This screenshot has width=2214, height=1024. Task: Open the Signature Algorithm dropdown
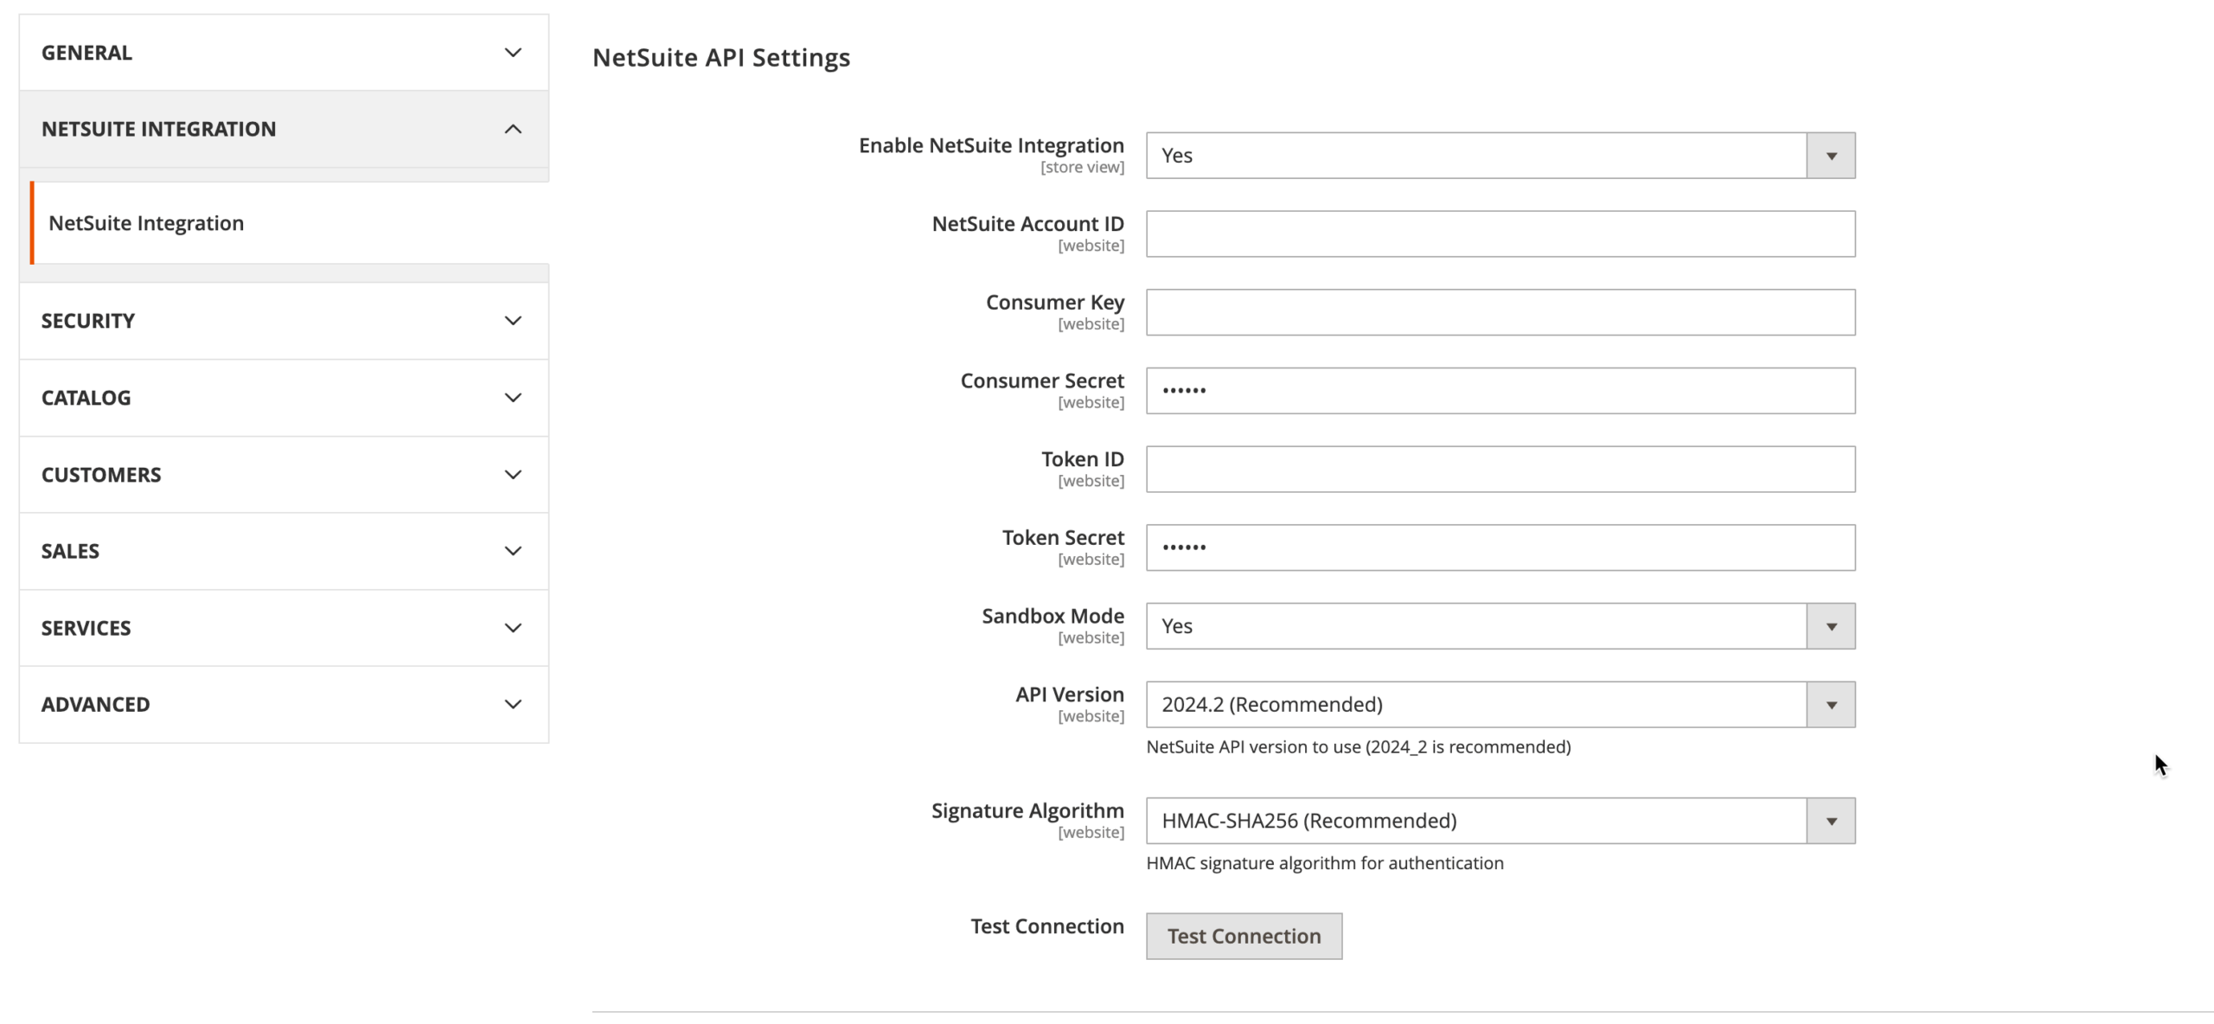(1500, 821)
